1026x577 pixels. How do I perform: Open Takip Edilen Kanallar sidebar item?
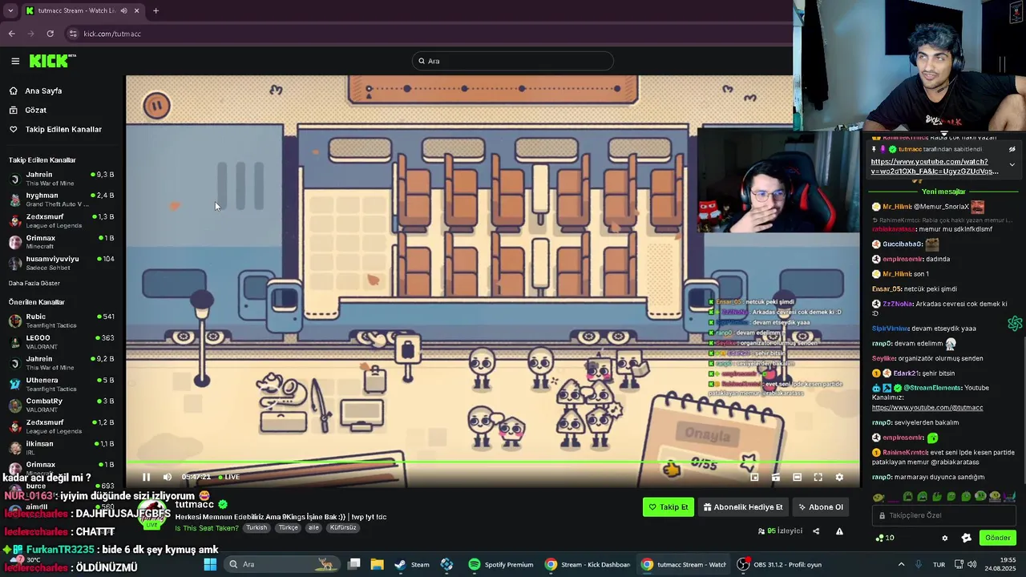pos(63,129)
